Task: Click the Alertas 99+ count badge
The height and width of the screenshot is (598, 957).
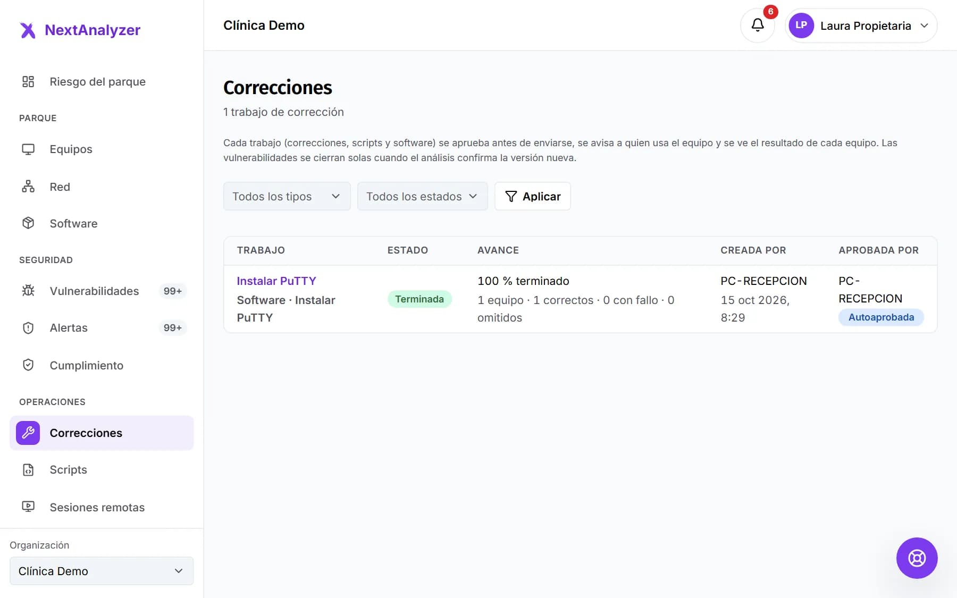Action: pos(173,328)
